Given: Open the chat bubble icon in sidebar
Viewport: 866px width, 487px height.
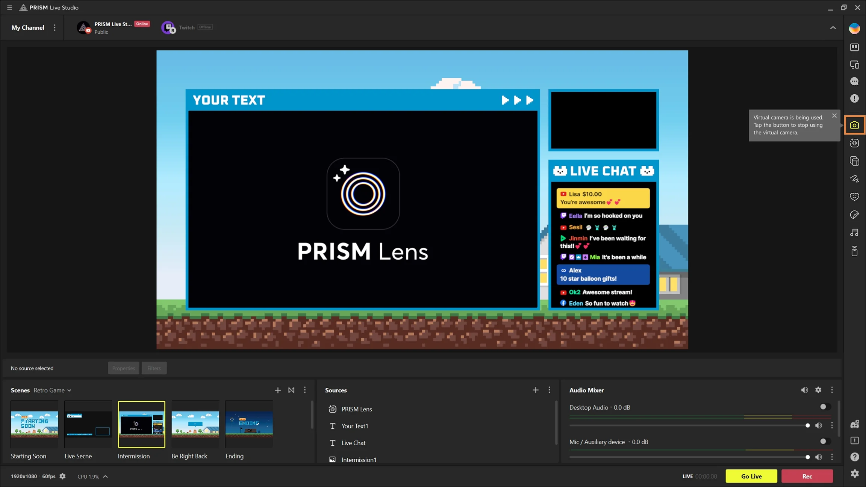Looking at the screenshot, I should point(854,82).
